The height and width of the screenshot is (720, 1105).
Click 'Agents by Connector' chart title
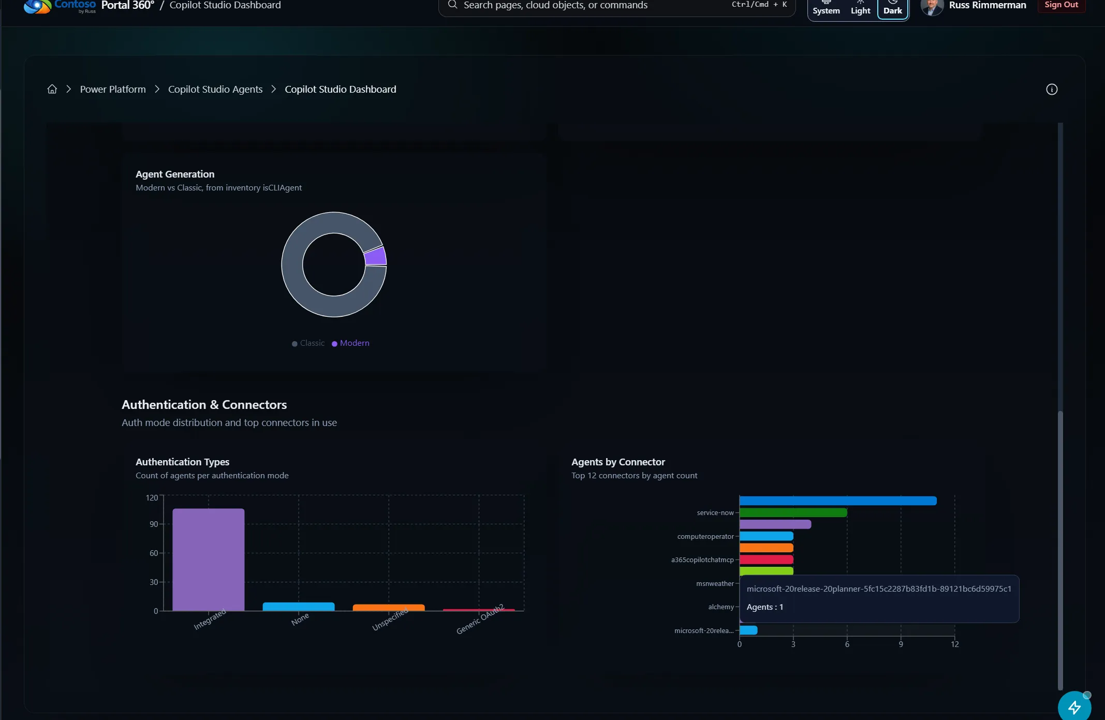pos(618,462)
